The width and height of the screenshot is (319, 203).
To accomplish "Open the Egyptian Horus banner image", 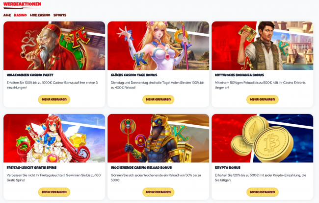I will tap(159, 138).
